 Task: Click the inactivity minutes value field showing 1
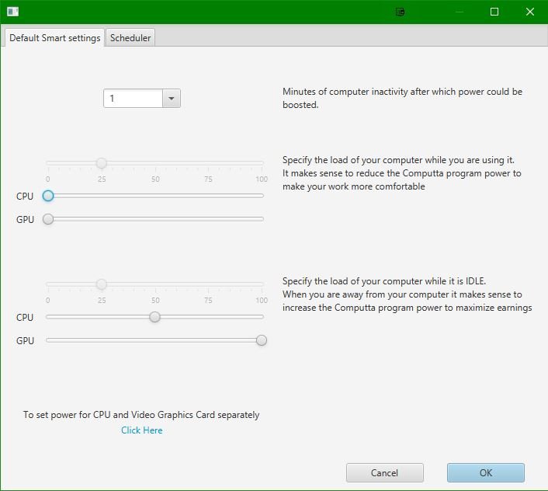[x=134, y=98]
